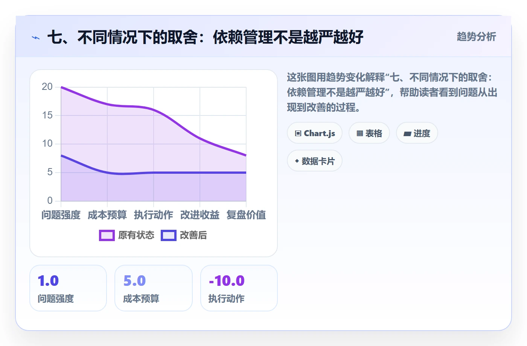Viewport: 527px width, 346px height.
Task: Click the progress bar icon in 进度 tag
Action: (x=407, y=134)
